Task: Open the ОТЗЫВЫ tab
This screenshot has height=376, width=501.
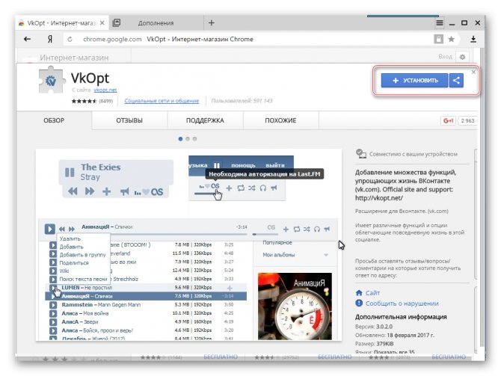Action: tap(129, 120)
